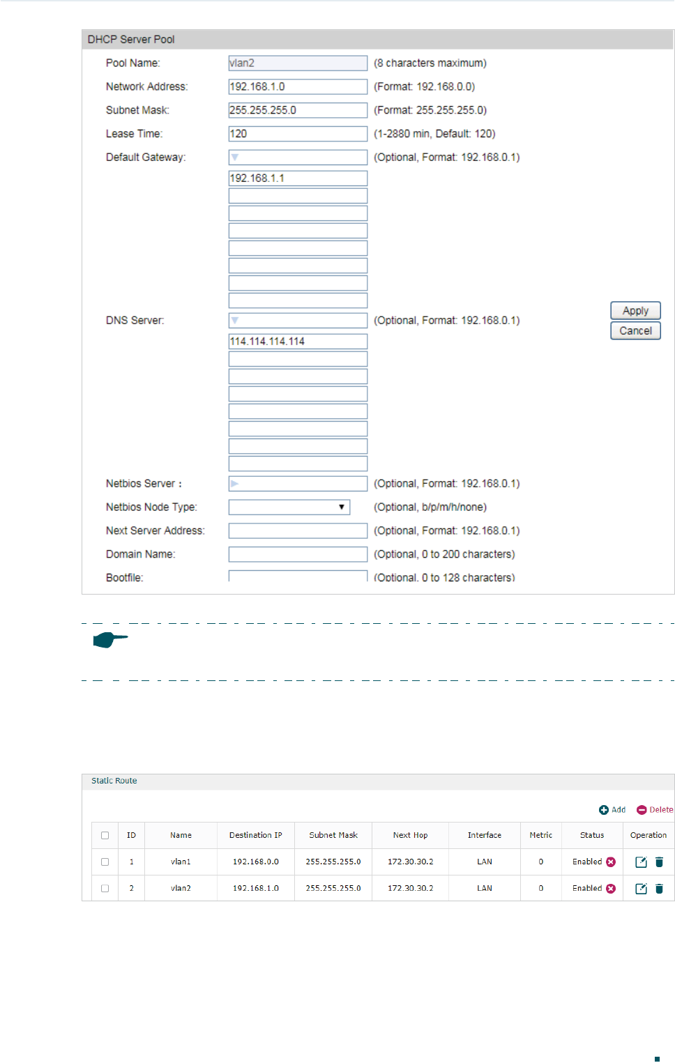Click the gateway entry 192.168.1.1 field
The width and height of the screenshot is (675, 1063).
click(x=298, y=178)
